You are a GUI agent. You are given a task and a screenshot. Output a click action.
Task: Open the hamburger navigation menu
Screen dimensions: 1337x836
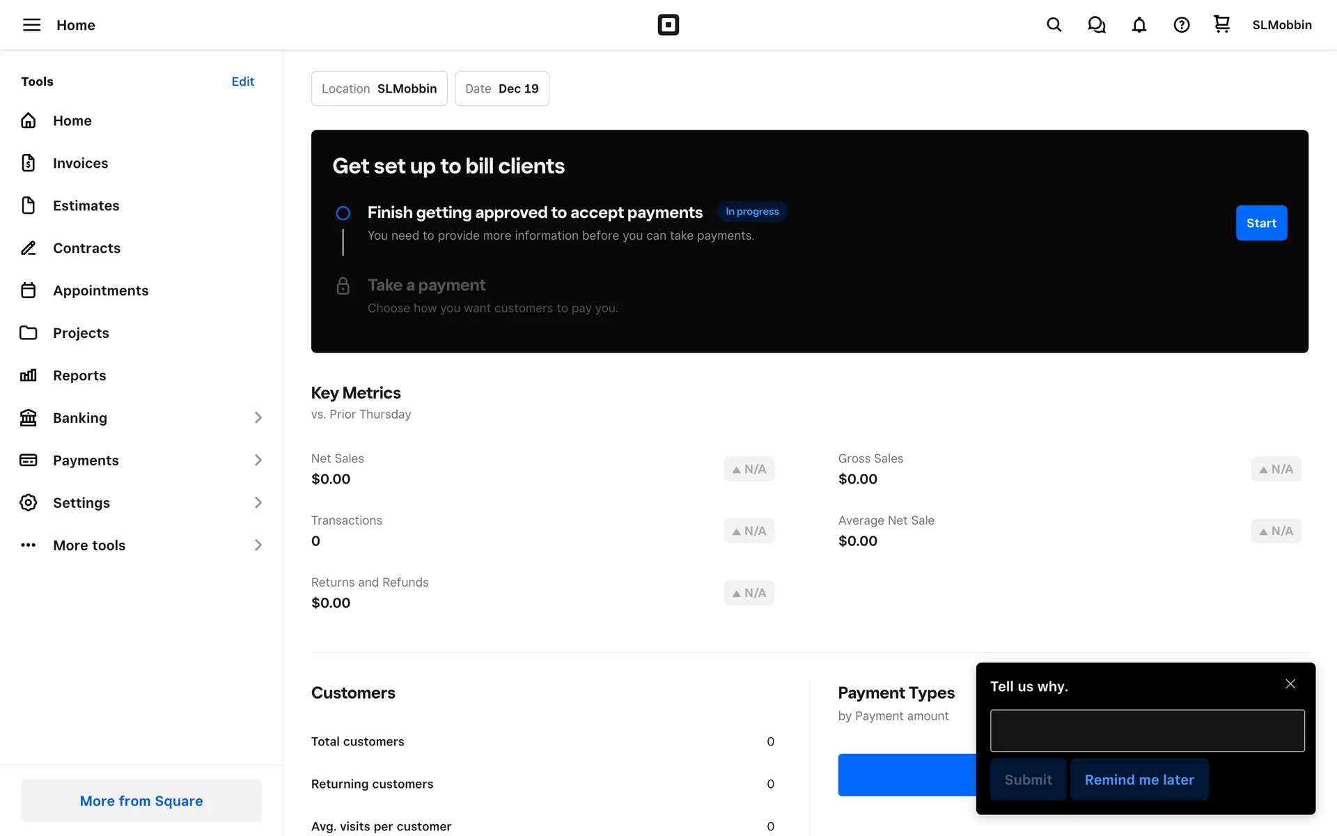[x=31, y=25]
